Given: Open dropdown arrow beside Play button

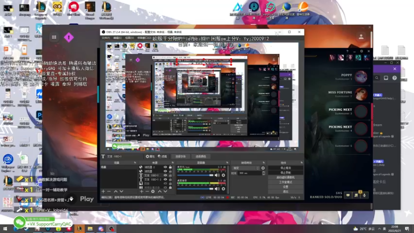Looking at the screenshot, I should [71, 199].
